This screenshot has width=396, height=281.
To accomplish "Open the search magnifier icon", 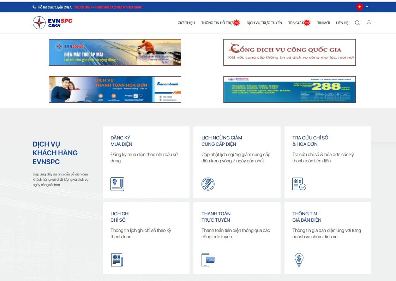I will pyautogui.click(x=357, y=23).
